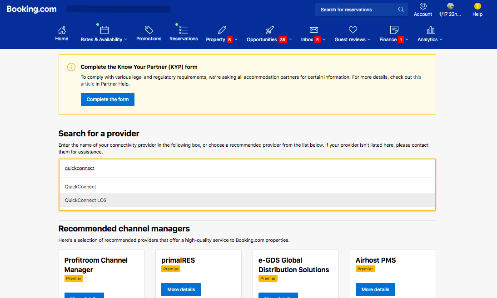
Task: Go to Home house icon
Action: point(61,30)
